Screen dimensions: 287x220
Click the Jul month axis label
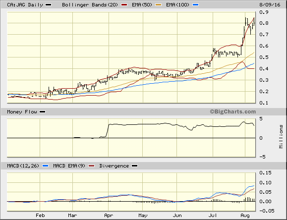(x=213, y=215)
